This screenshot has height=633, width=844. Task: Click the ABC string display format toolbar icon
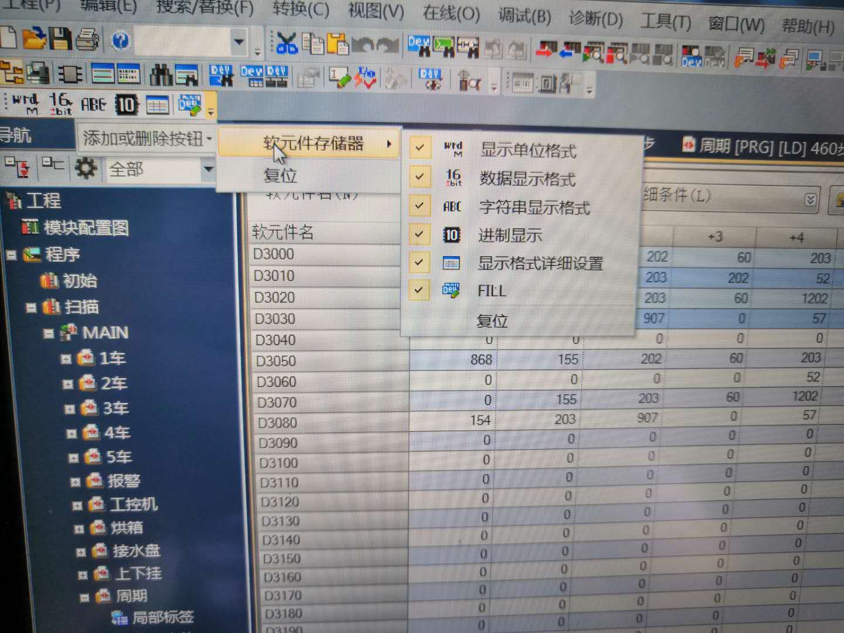[93, 105]
